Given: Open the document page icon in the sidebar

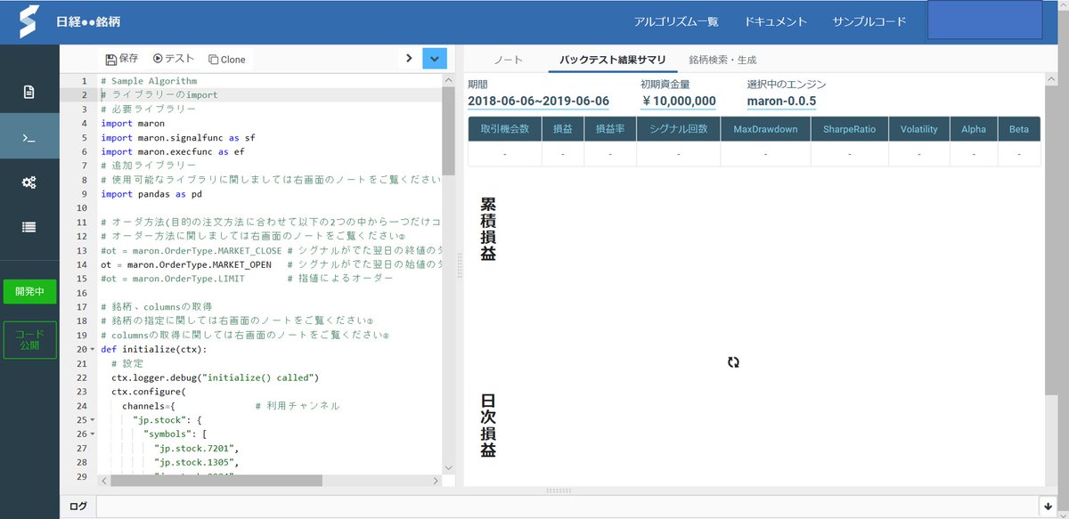Looking at the screenshot, I should point(29,92).
